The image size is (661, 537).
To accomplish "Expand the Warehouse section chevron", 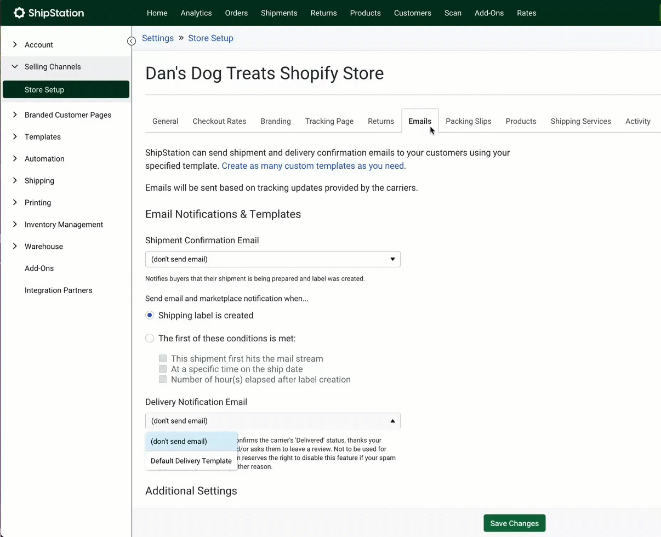I will click(15, 247).
